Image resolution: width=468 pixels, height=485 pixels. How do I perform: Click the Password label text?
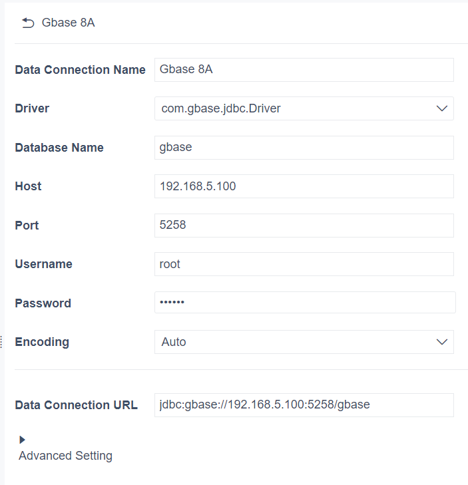[x=43, y=303]
